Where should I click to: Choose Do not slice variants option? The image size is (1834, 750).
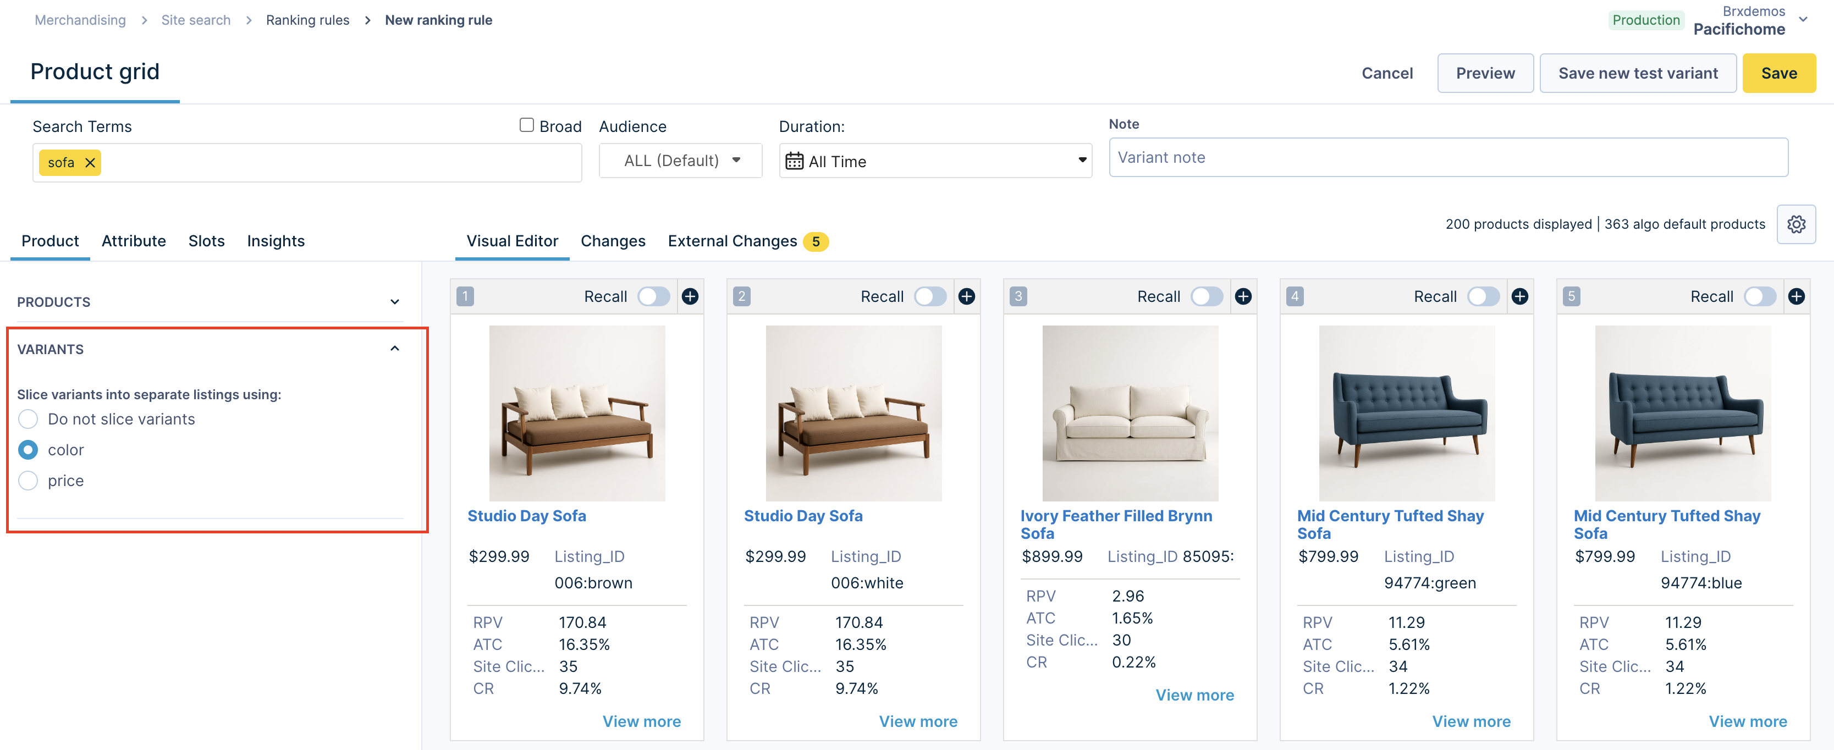tap(27, 419)
